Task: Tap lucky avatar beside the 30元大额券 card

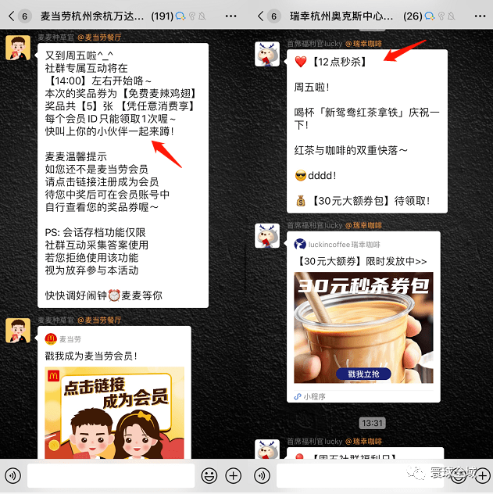Action: tap(267, 235)
